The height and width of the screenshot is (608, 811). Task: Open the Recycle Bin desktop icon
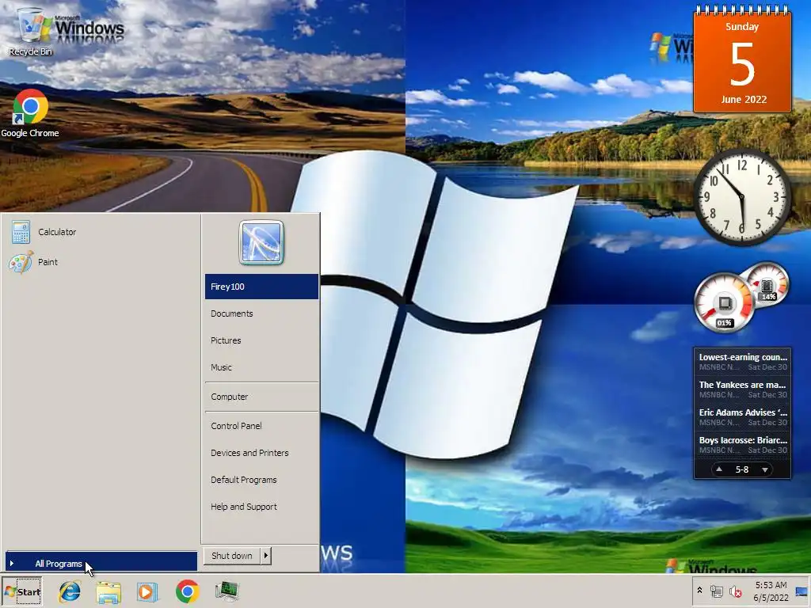click(30, 31)
